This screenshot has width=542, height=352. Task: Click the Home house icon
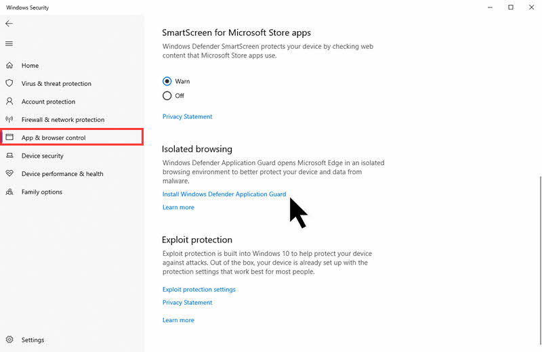[9, 65]
